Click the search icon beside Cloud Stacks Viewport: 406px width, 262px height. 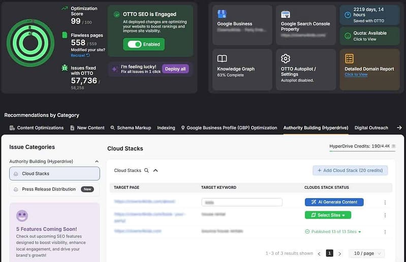pos(146,171)
